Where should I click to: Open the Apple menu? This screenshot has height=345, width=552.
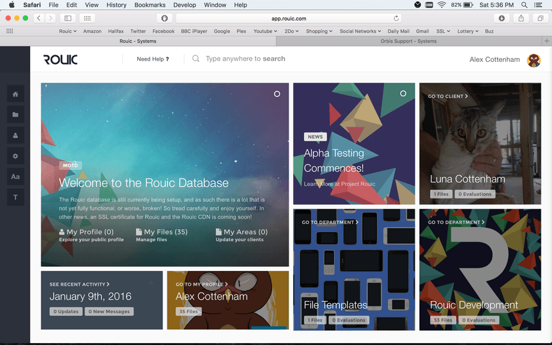coord(11,5)
